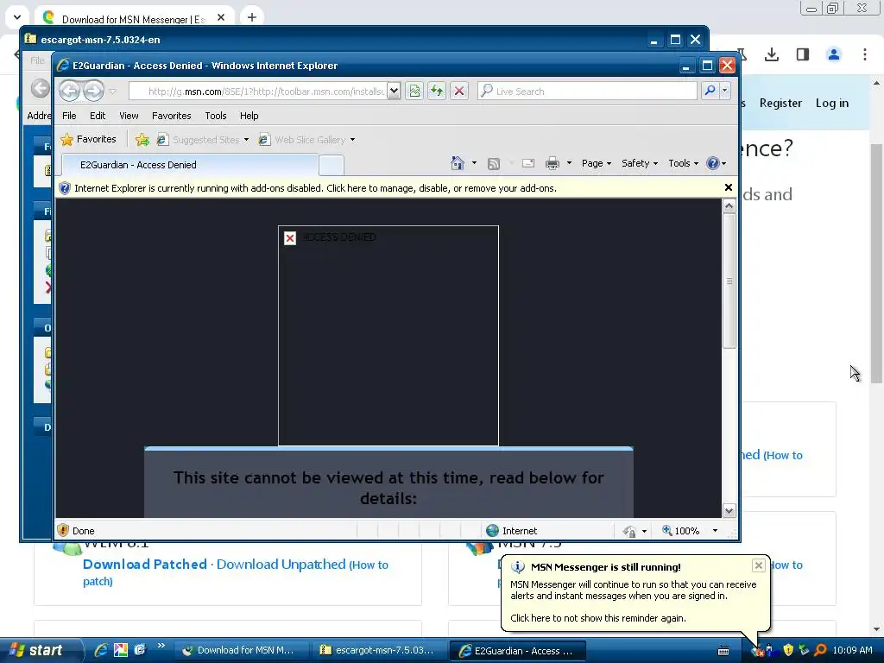Click the red Stop loading icon
Screen dimensions: 884x663
tap(459, 91)
